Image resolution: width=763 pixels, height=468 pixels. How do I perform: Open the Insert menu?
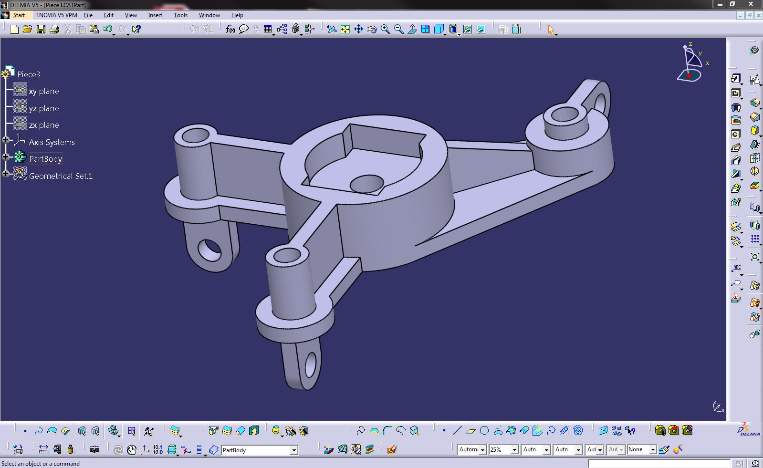[155, 15]
